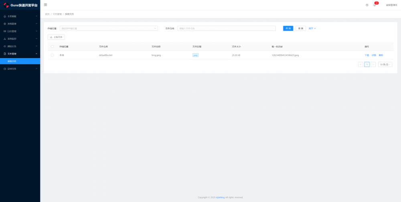Focus the 文件仓库 text input field
Screen dimensions: 401x202
(227, 28)
